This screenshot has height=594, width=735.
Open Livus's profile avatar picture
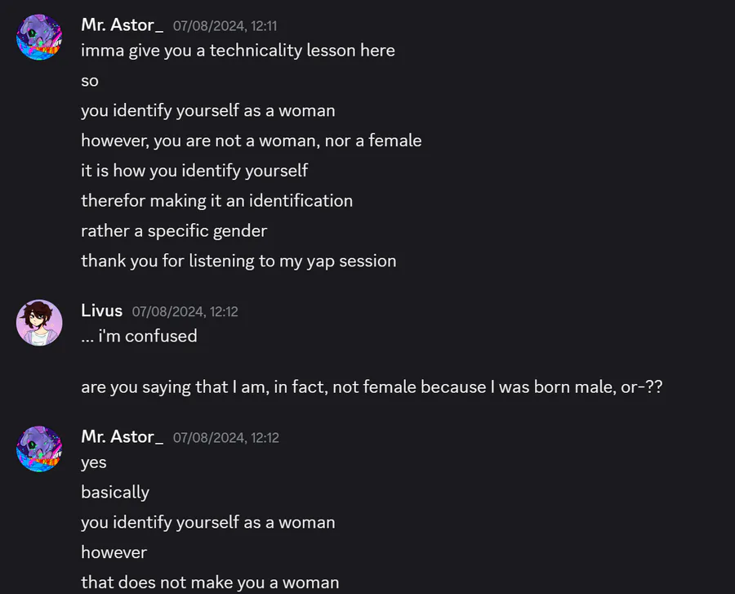coord(39,323)
